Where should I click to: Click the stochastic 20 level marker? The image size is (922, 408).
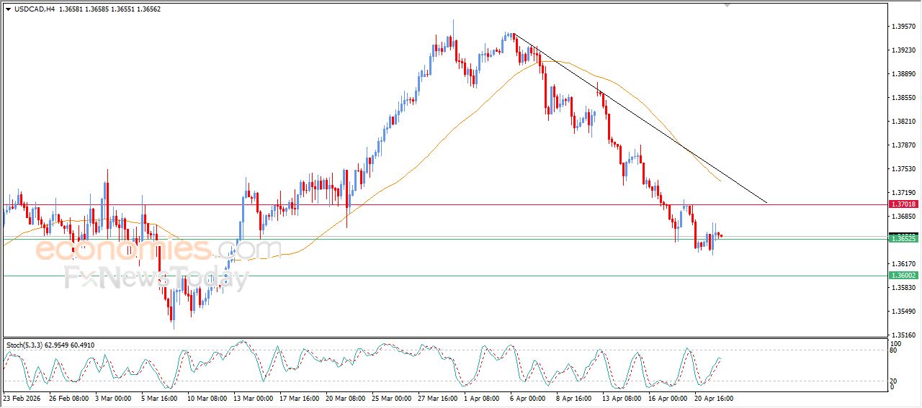pos(893,381)
